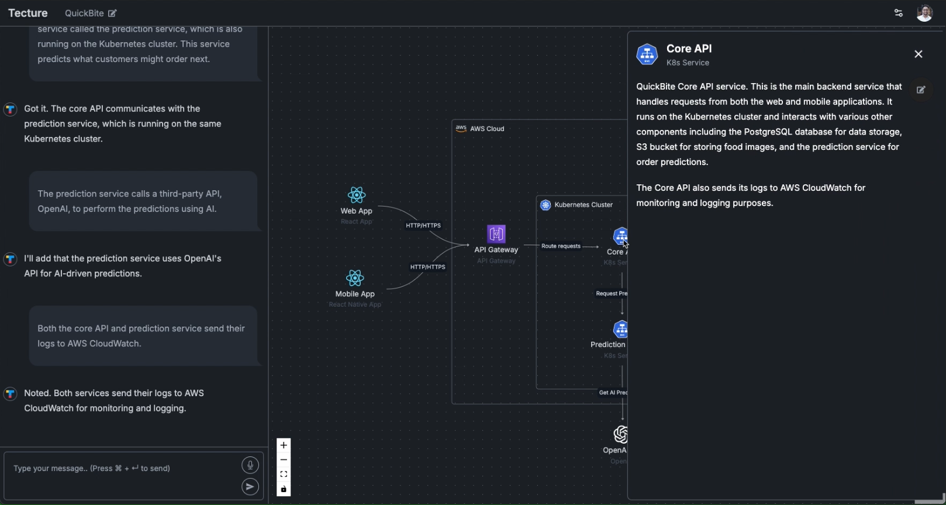
Task: Click the K8s Service subtitle in panel
Action: [x=688, y=63]
